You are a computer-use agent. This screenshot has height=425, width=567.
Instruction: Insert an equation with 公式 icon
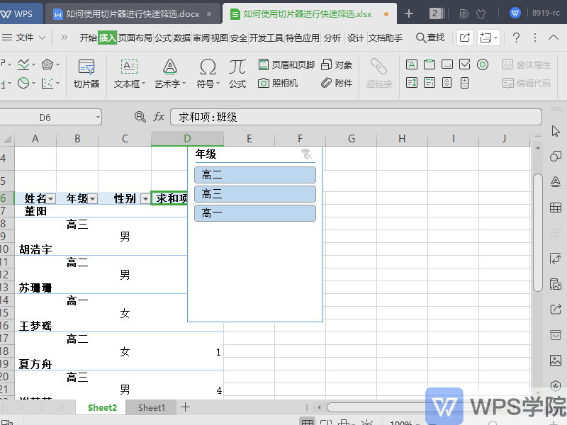[237, 74]
